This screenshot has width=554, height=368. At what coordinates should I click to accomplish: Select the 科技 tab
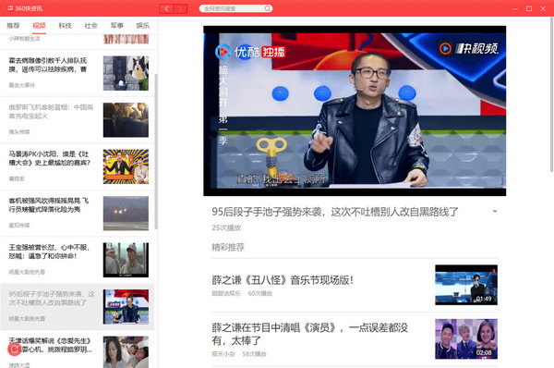[65, 26]
